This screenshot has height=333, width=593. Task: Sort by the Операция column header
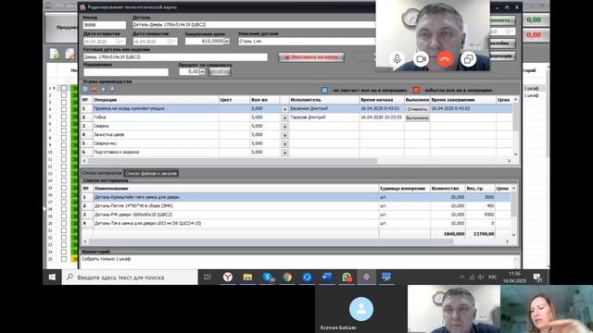[156, 100]
